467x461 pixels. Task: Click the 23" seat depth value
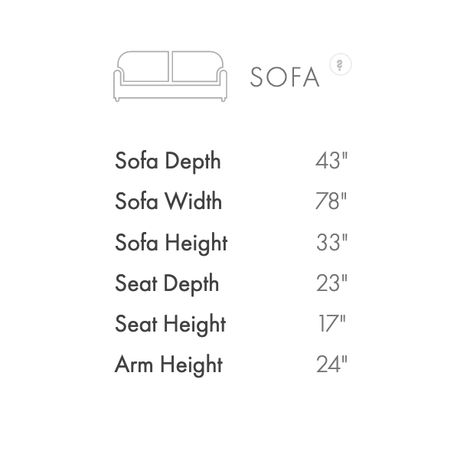point(331,283)
